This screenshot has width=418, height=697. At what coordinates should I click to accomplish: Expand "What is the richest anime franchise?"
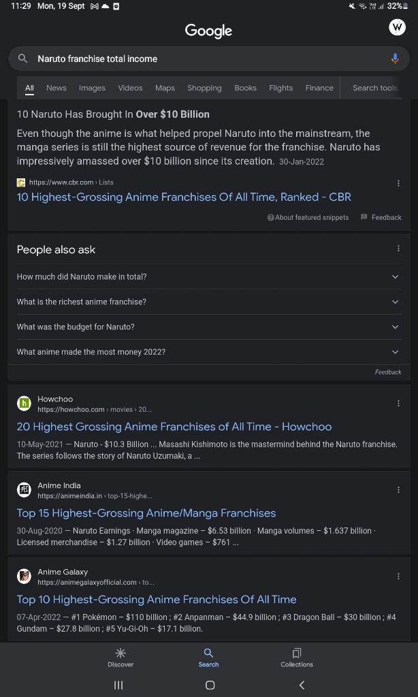tap(395, 302)
